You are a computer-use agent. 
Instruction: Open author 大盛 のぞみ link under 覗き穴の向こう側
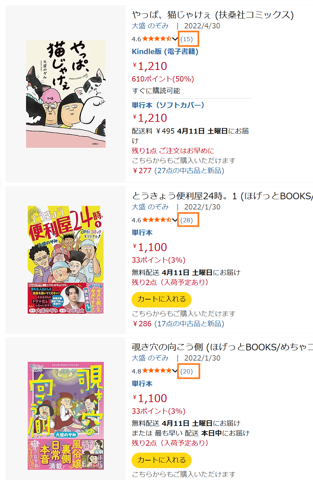[150, 358]
